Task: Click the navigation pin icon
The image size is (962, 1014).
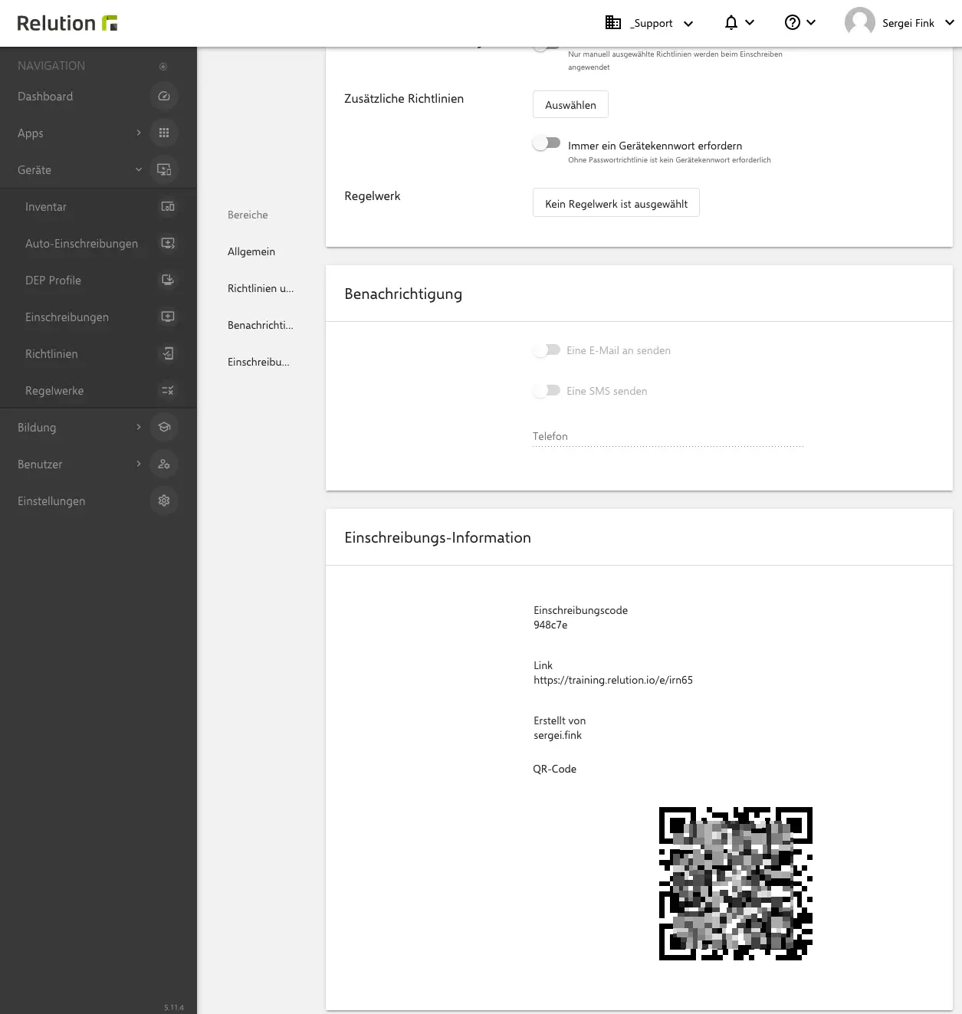Action: tap(163, 67)
